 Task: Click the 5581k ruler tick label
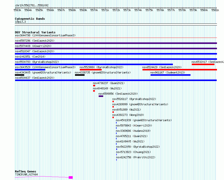[215, 10]
